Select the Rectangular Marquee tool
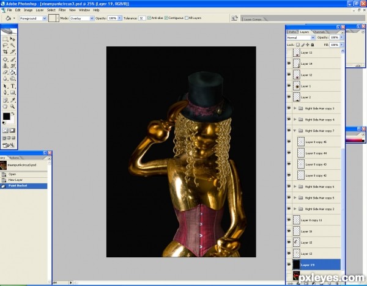The width and height of the screenshot is (367, 286). click(x=5, y=39)
